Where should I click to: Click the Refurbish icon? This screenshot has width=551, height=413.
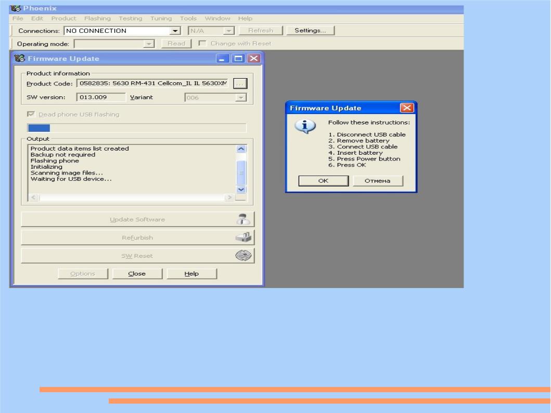244,237
